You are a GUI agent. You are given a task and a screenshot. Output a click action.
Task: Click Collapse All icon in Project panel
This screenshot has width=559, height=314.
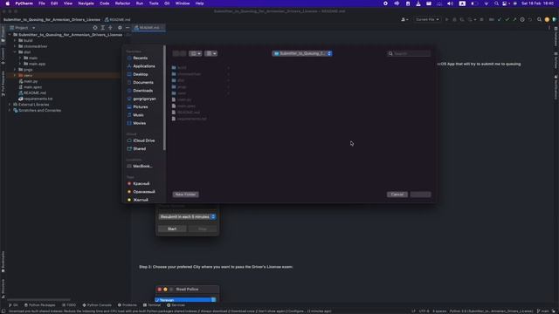[x=111, y=28]
